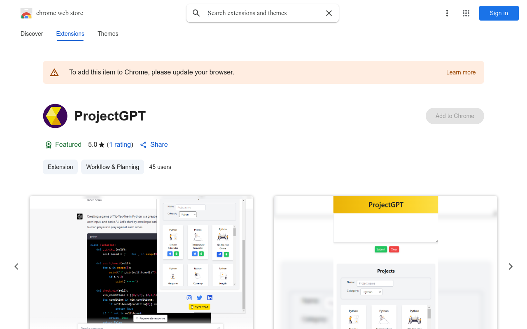Select the Extensions tab
This screenshot has width=527, height=329.
[70, 34]
